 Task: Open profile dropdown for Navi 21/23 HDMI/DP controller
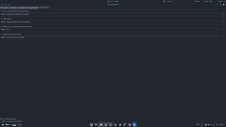tap(115, 14)
